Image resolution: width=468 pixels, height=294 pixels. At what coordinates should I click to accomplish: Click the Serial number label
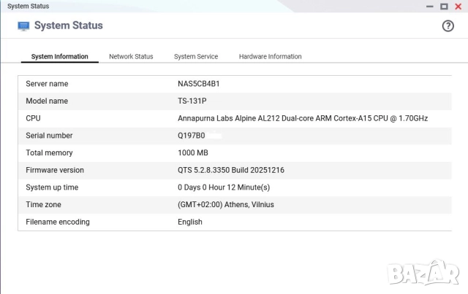[49, 136]
